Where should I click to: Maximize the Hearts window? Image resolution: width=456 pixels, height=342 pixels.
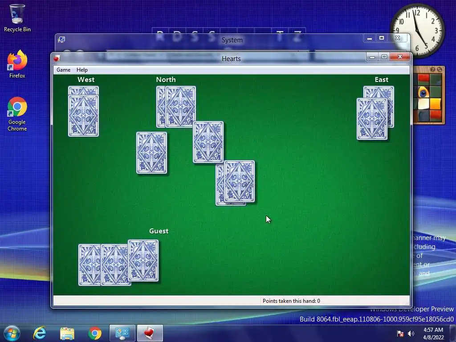tap(384, 57)
